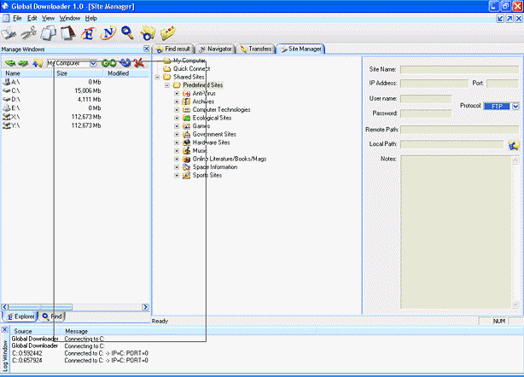
Task: Click the right arrow of file list scrollbar
Action: [145, 307]
